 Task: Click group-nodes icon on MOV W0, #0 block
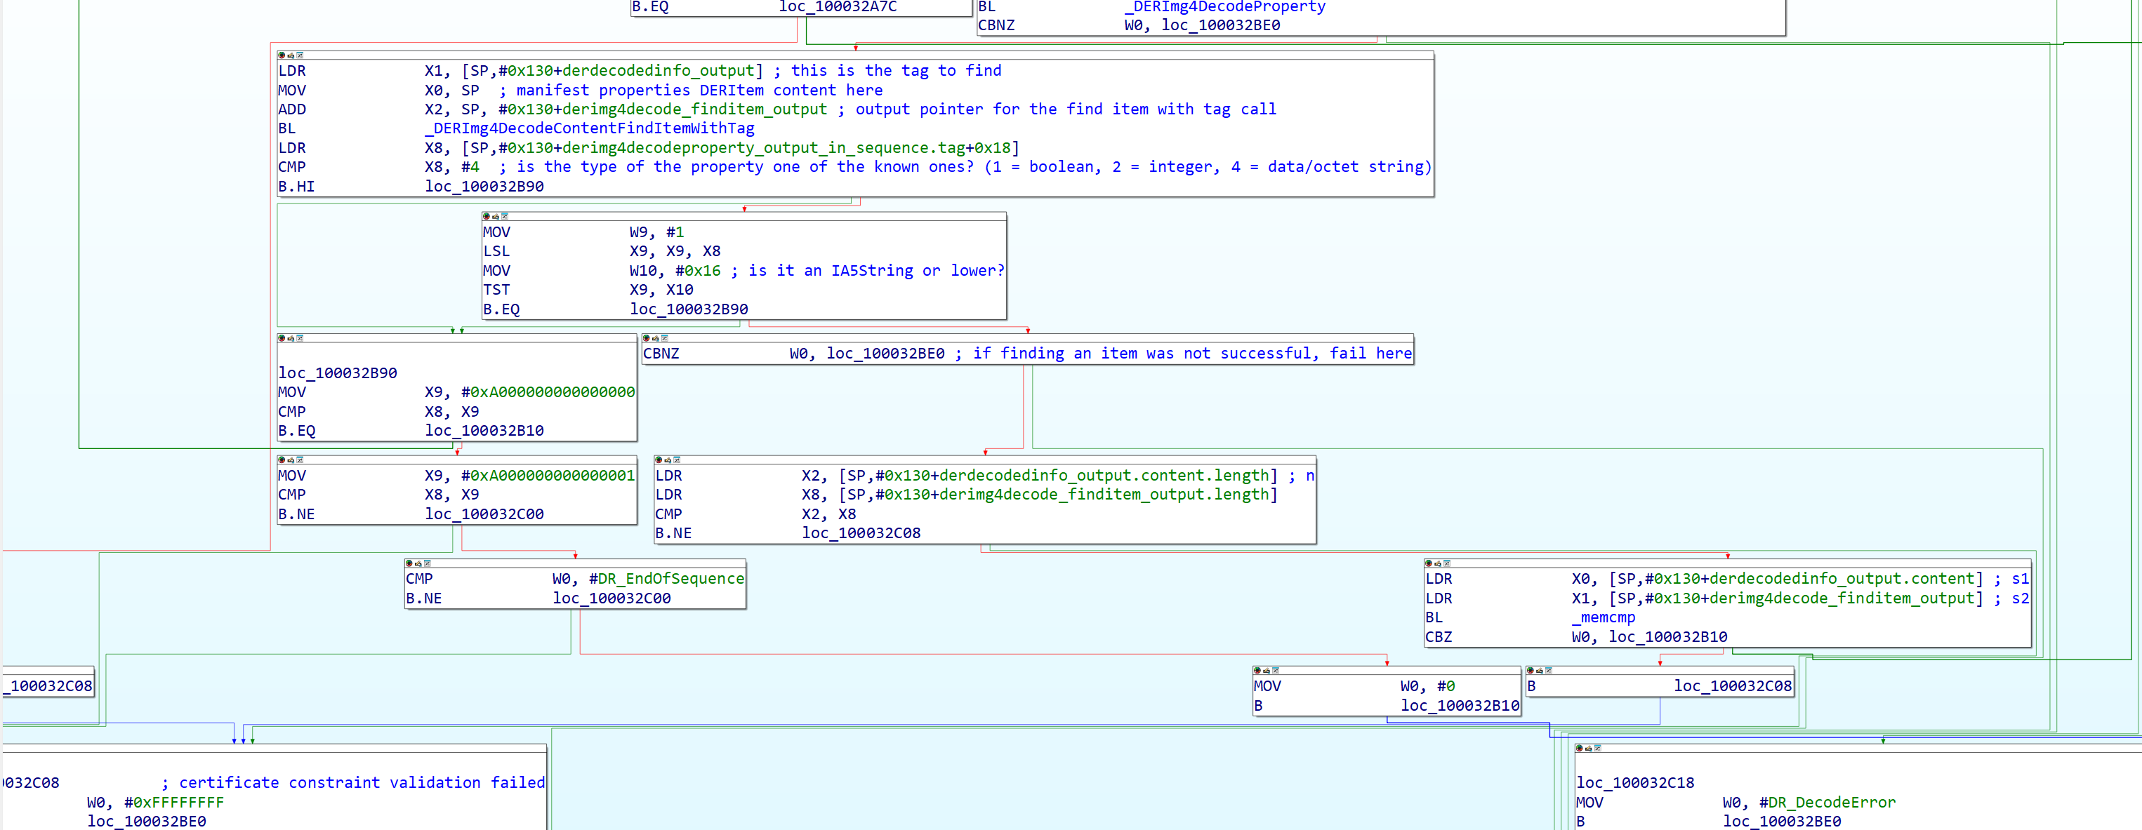click(1276, 671)
